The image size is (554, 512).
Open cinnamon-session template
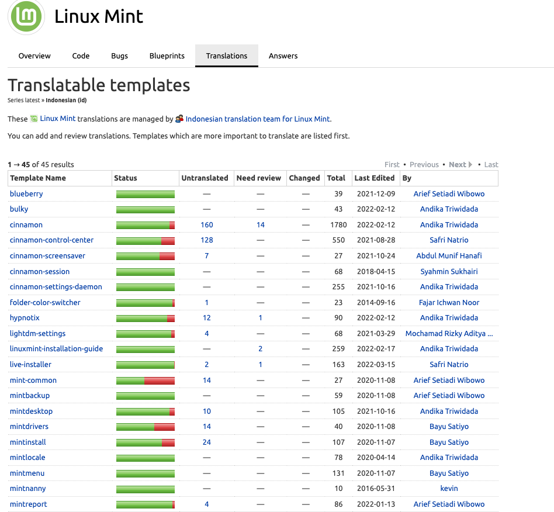pyautogui.click(x=40, y=271)
